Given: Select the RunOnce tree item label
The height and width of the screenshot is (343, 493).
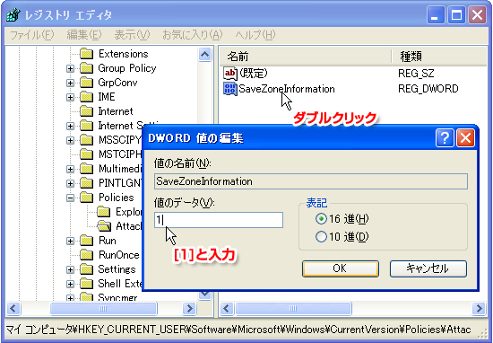Looking at the screenshot, I should [118, 255].
